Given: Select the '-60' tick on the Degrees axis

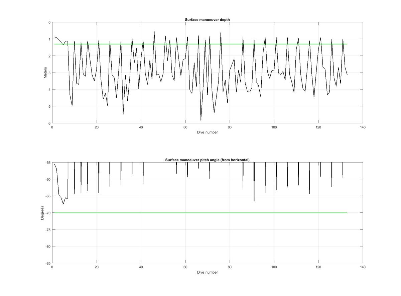Looking at the screenshot, I should [x=48, y=179].
